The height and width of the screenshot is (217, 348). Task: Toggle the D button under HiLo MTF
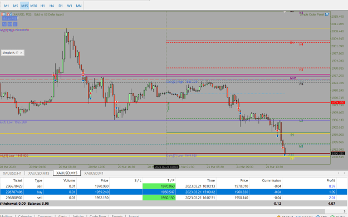pos(15,24)
